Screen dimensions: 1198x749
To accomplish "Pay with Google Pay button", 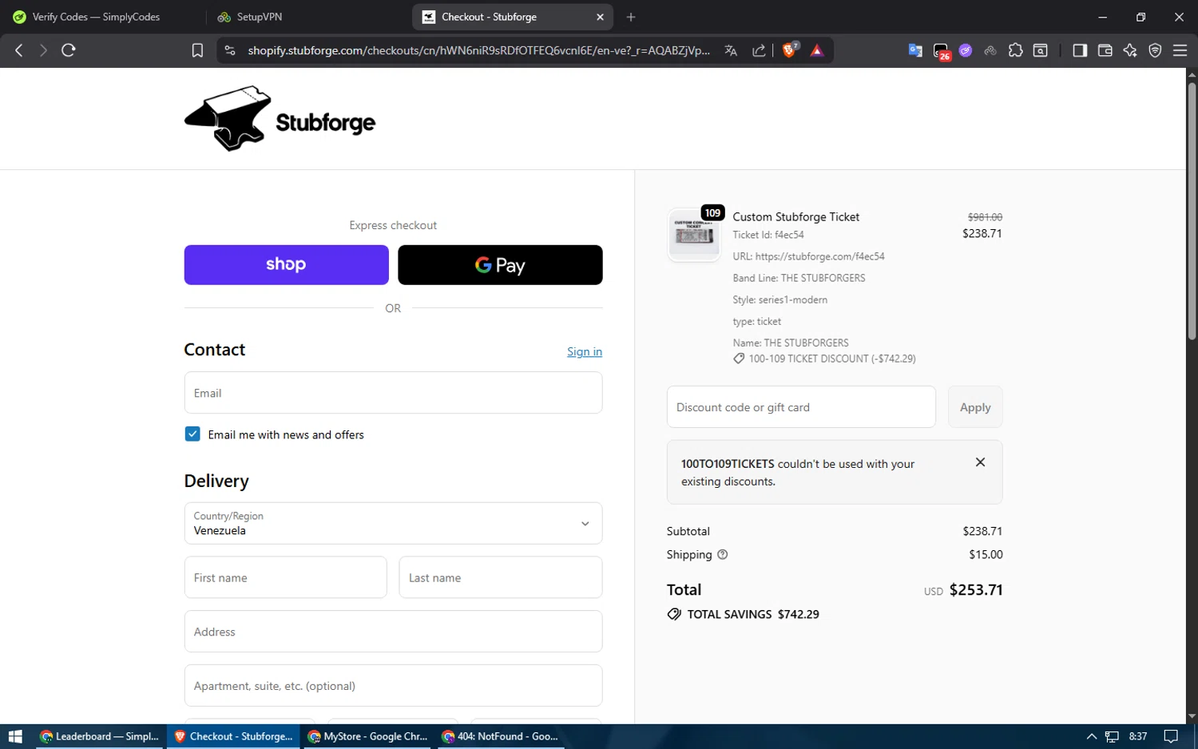I will pyautogui.click(x=500, y=265).
